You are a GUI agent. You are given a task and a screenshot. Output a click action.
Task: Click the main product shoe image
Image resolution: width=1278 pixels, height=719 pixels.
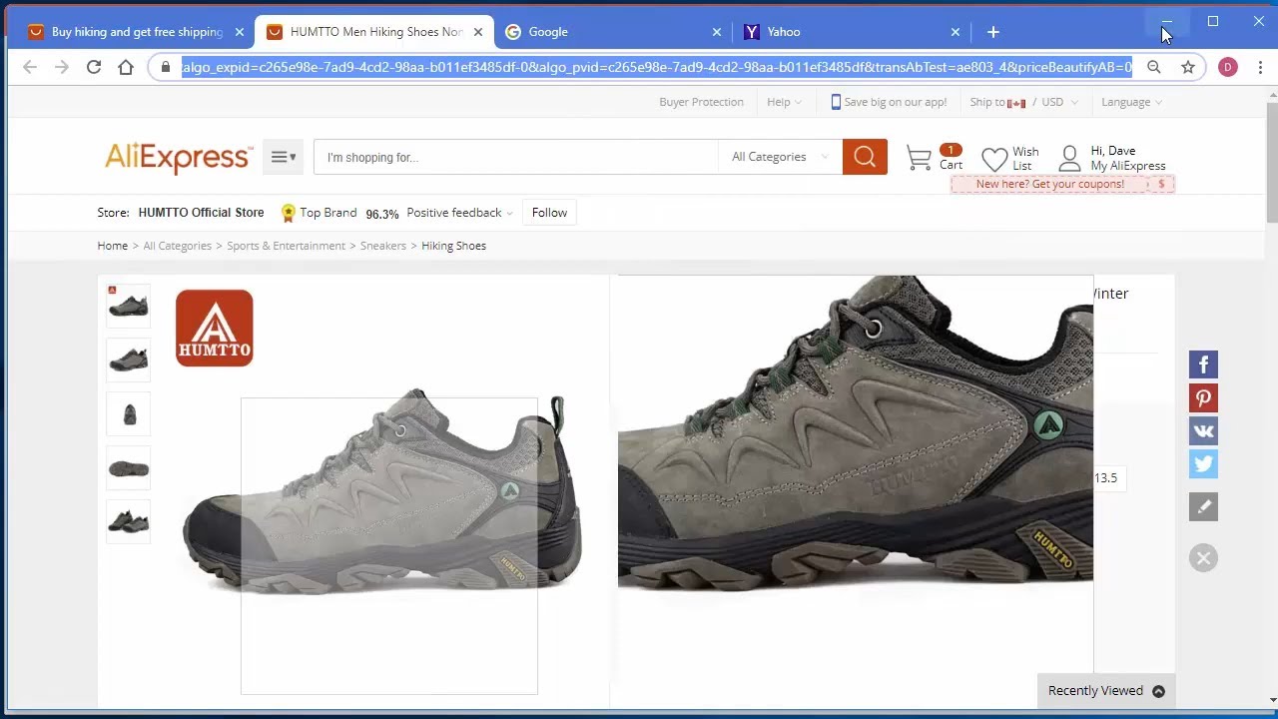[382, 489]
